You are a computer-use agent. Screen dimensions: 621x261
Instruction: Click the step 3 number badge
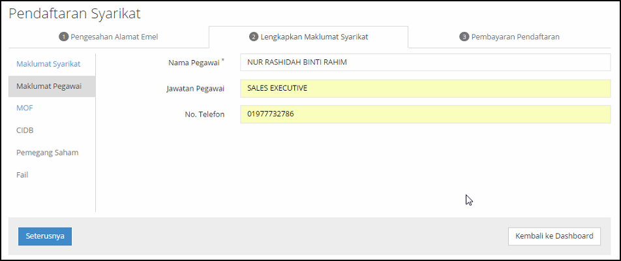click(x=464, y=37)
